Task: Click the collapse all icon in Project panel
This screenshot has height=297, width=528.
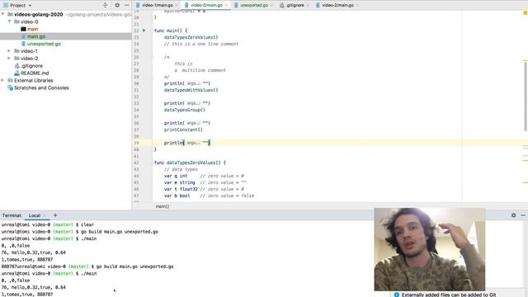Action: coord(105,5)
